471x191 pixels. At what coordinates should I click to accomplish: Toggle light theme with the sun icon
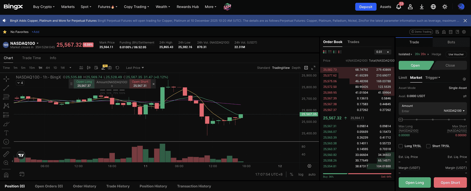[445, 7]
